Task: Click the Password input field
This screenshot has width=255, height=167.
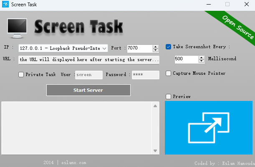Action: coord(145,75)
